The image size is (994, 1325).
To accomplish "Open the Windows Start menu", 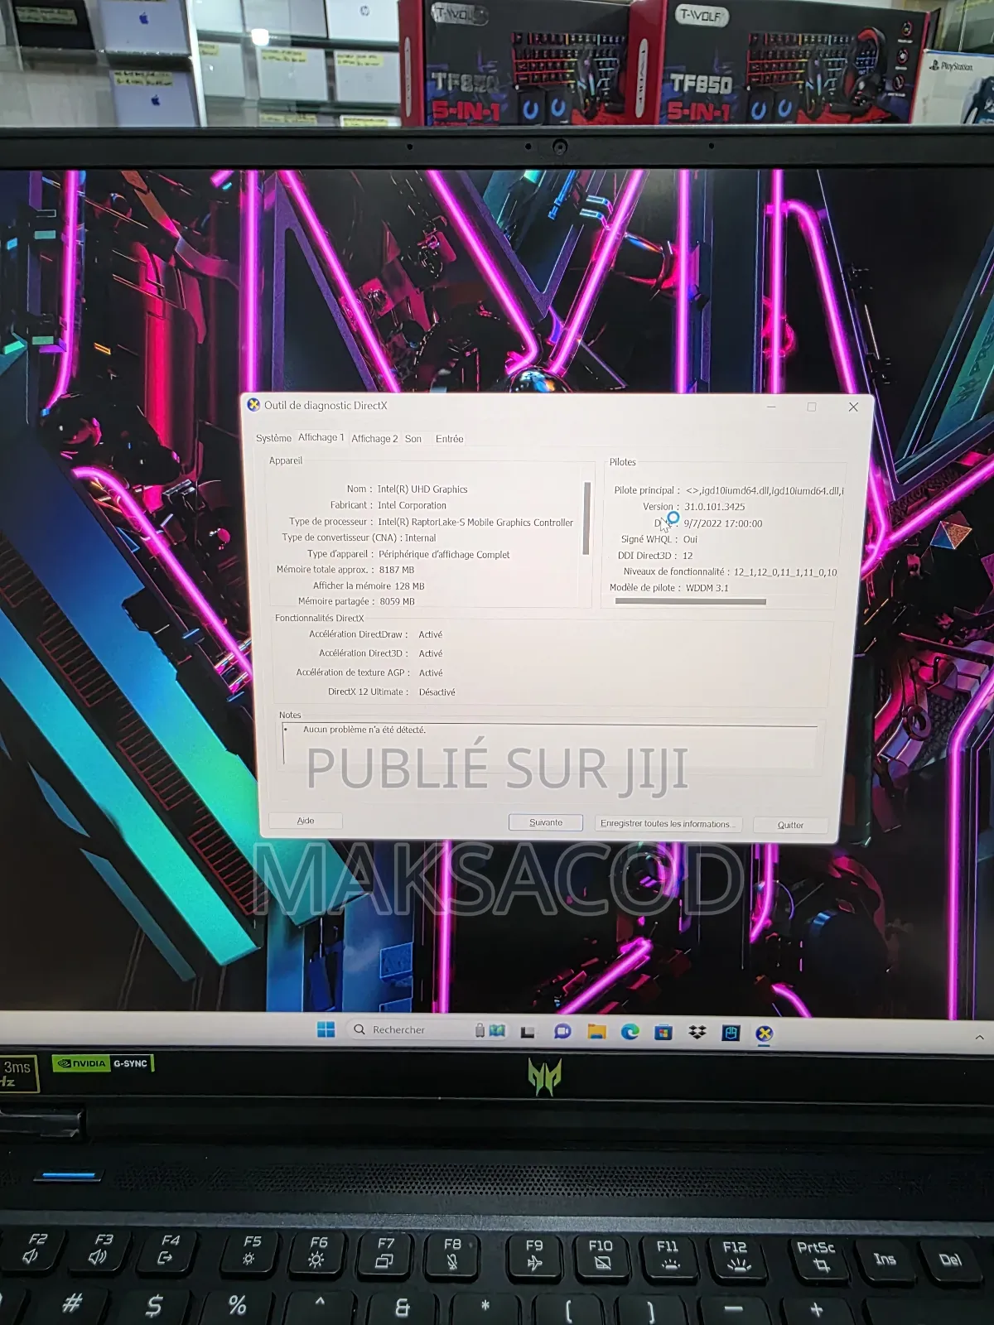I will (326, 1029).
